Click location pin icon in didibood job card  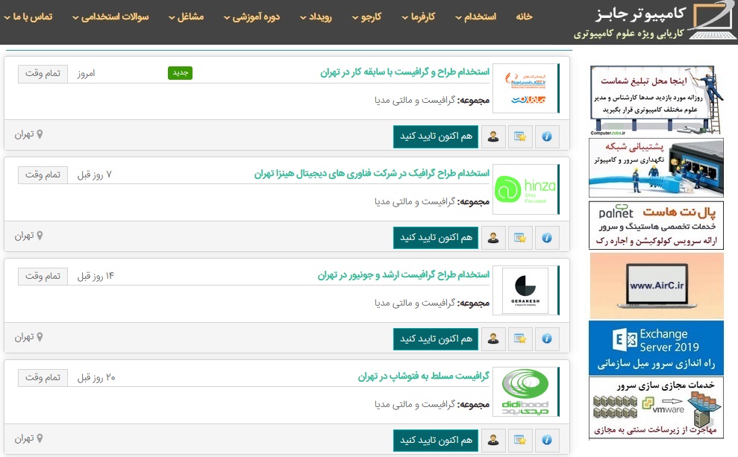click(x=40, y=438)
